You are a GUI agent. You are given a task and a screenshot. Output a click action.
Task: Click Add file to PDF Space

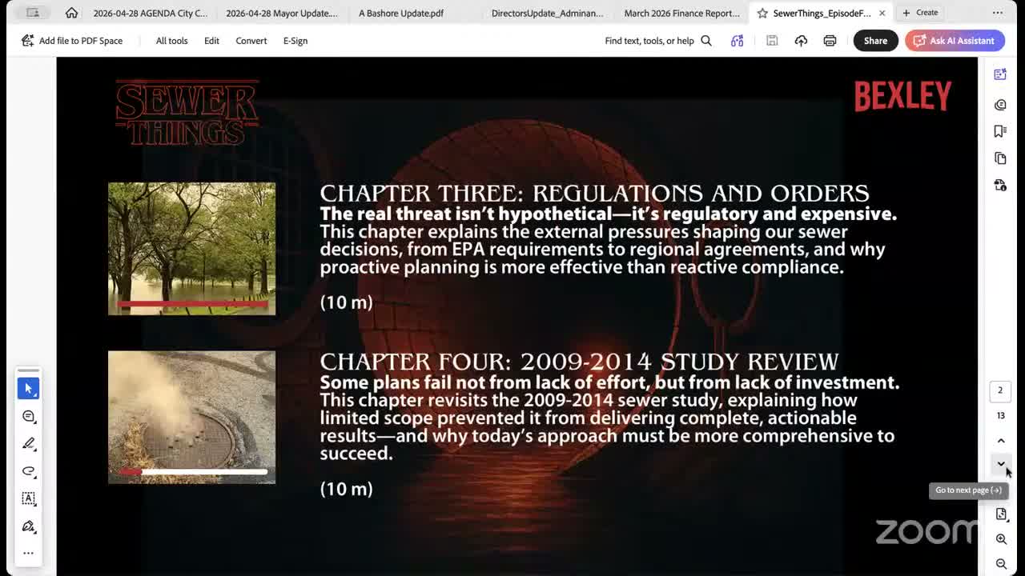pos(72,41)
